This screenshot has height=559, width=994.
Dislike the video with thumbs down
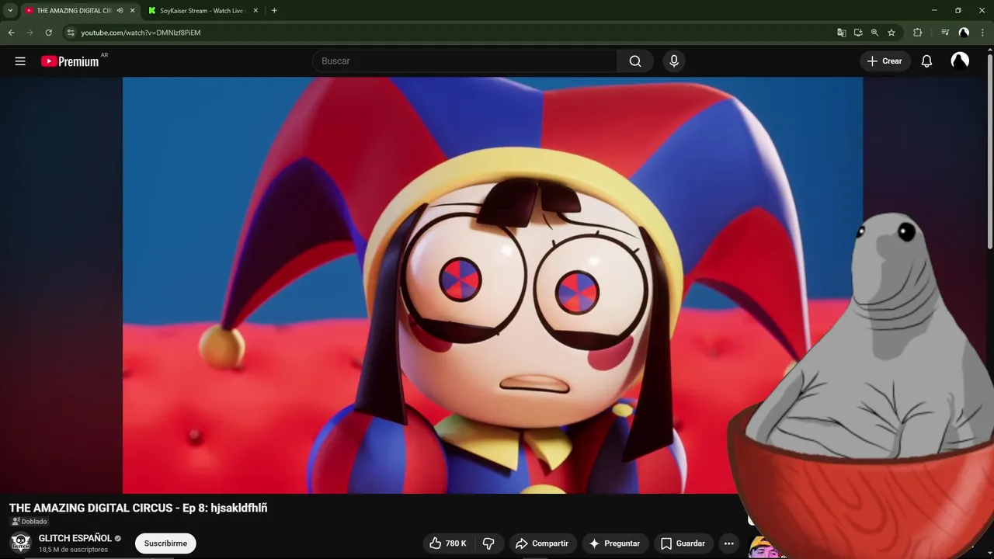[488, 543]
